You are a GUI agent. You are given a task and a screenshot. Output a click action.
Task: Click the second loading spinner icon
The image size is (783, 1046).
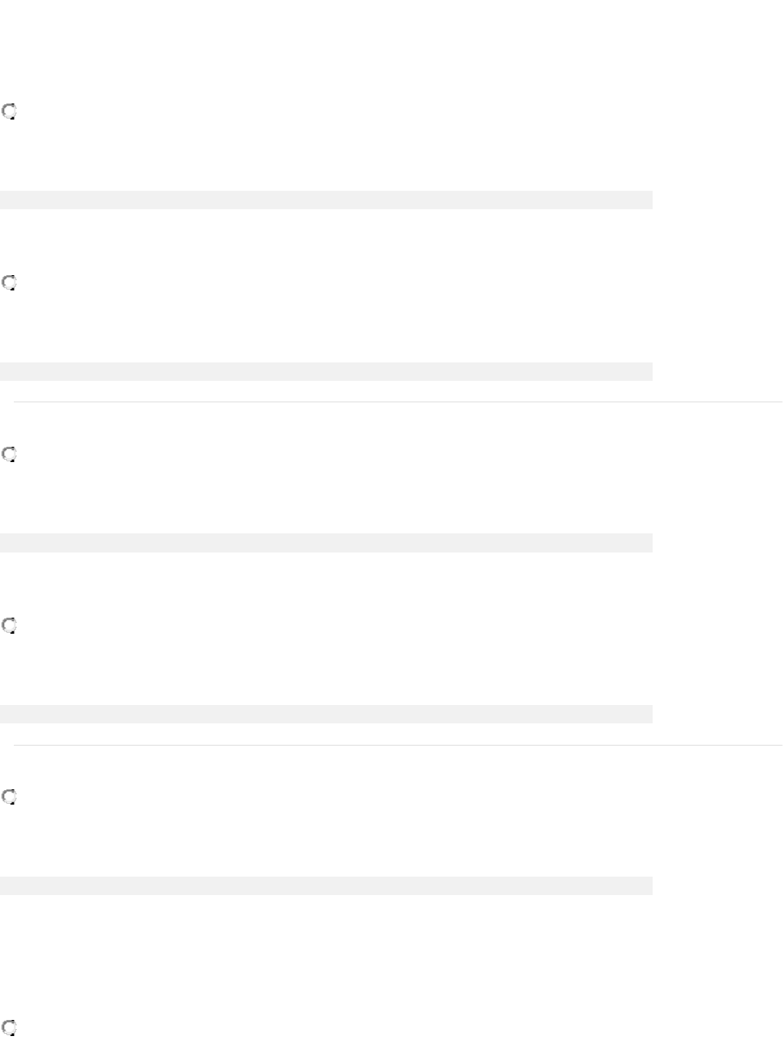[x=9, y=284]
